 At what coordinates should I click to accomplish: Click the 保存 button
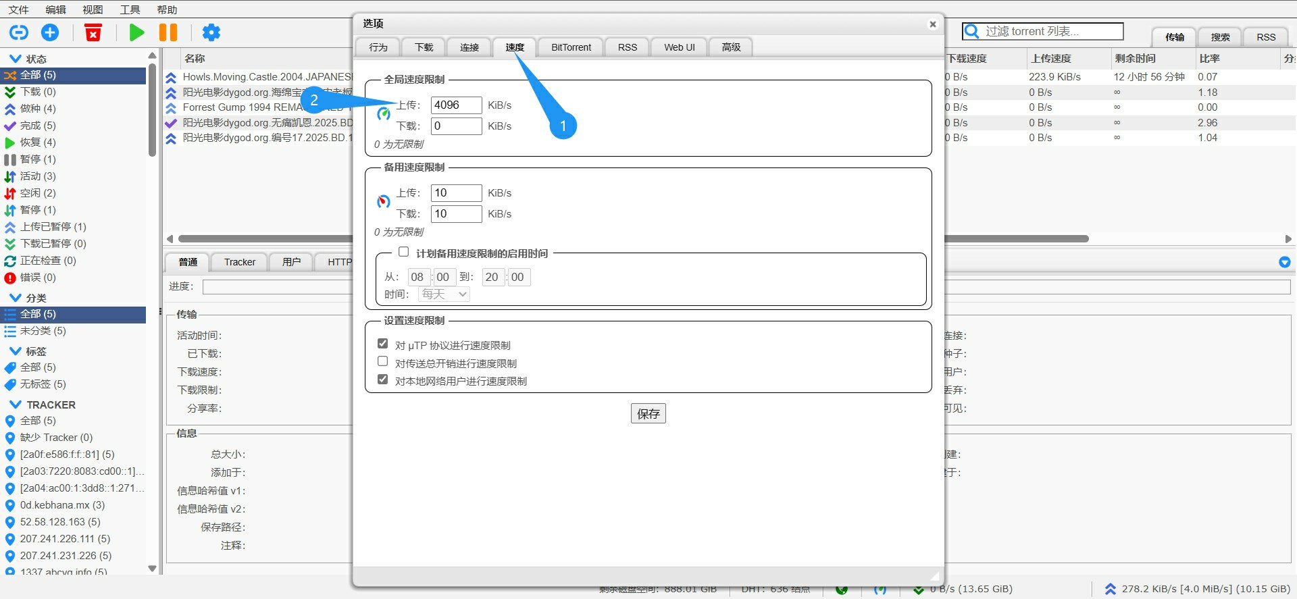(648, 413)
